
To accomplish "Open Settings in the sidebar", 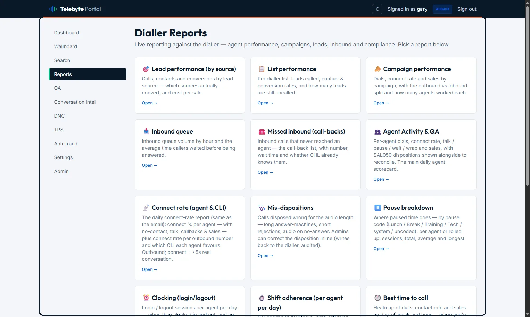I will point(88,157).
